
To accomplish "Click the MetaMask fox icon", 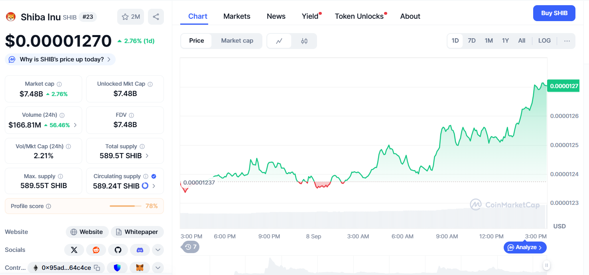I will 140,268.
